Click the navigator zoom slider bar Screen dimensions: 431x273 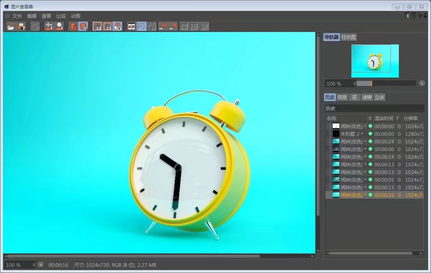coord(385,84)
